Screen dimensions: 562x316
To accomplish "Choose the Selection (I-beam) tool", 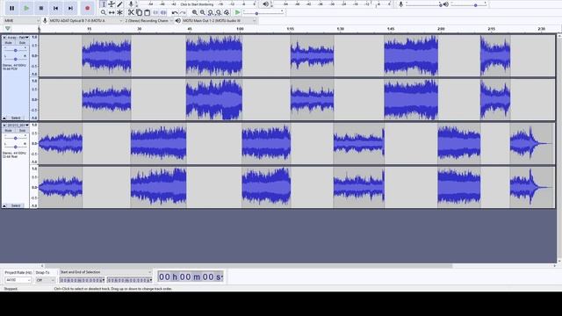I will coord(104,4).
